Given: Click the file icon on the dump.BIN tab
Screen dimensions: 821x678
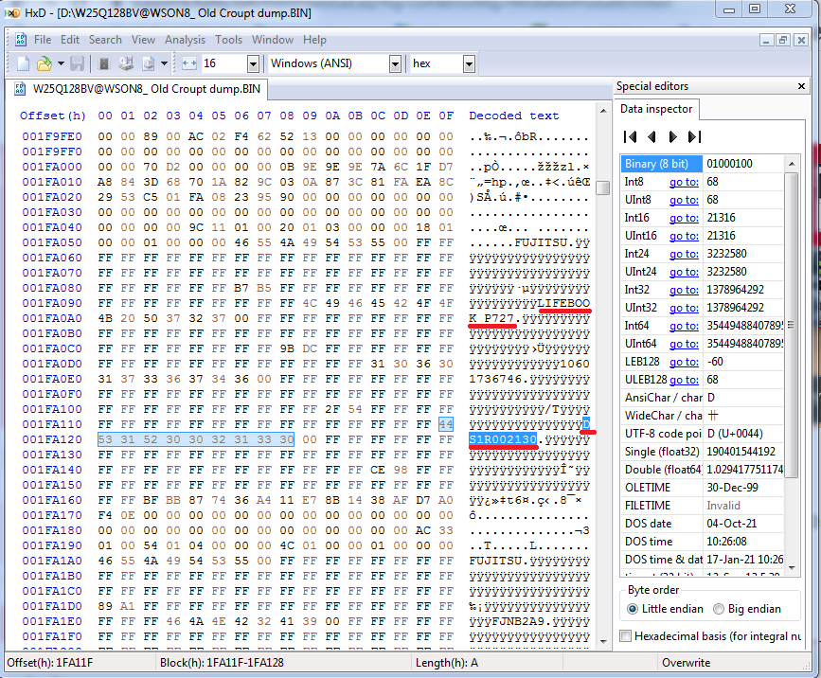Looking at the screenshot, I should point(20,89).
